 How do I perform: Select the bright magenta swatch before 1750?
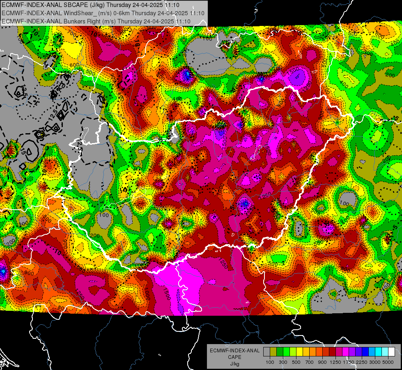click(x=346, y=352)
